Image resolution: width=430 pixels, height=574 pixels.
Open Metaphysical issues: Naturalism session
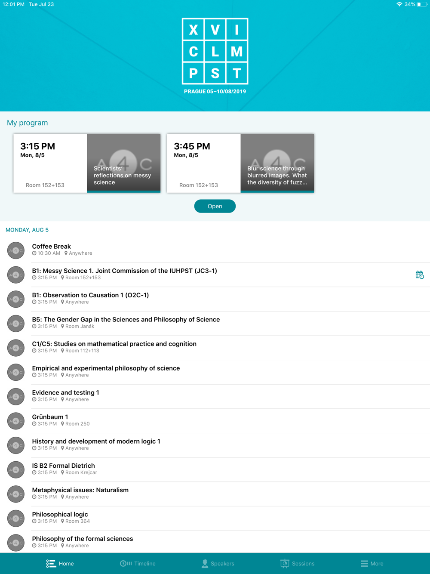(x=215, y=494)
